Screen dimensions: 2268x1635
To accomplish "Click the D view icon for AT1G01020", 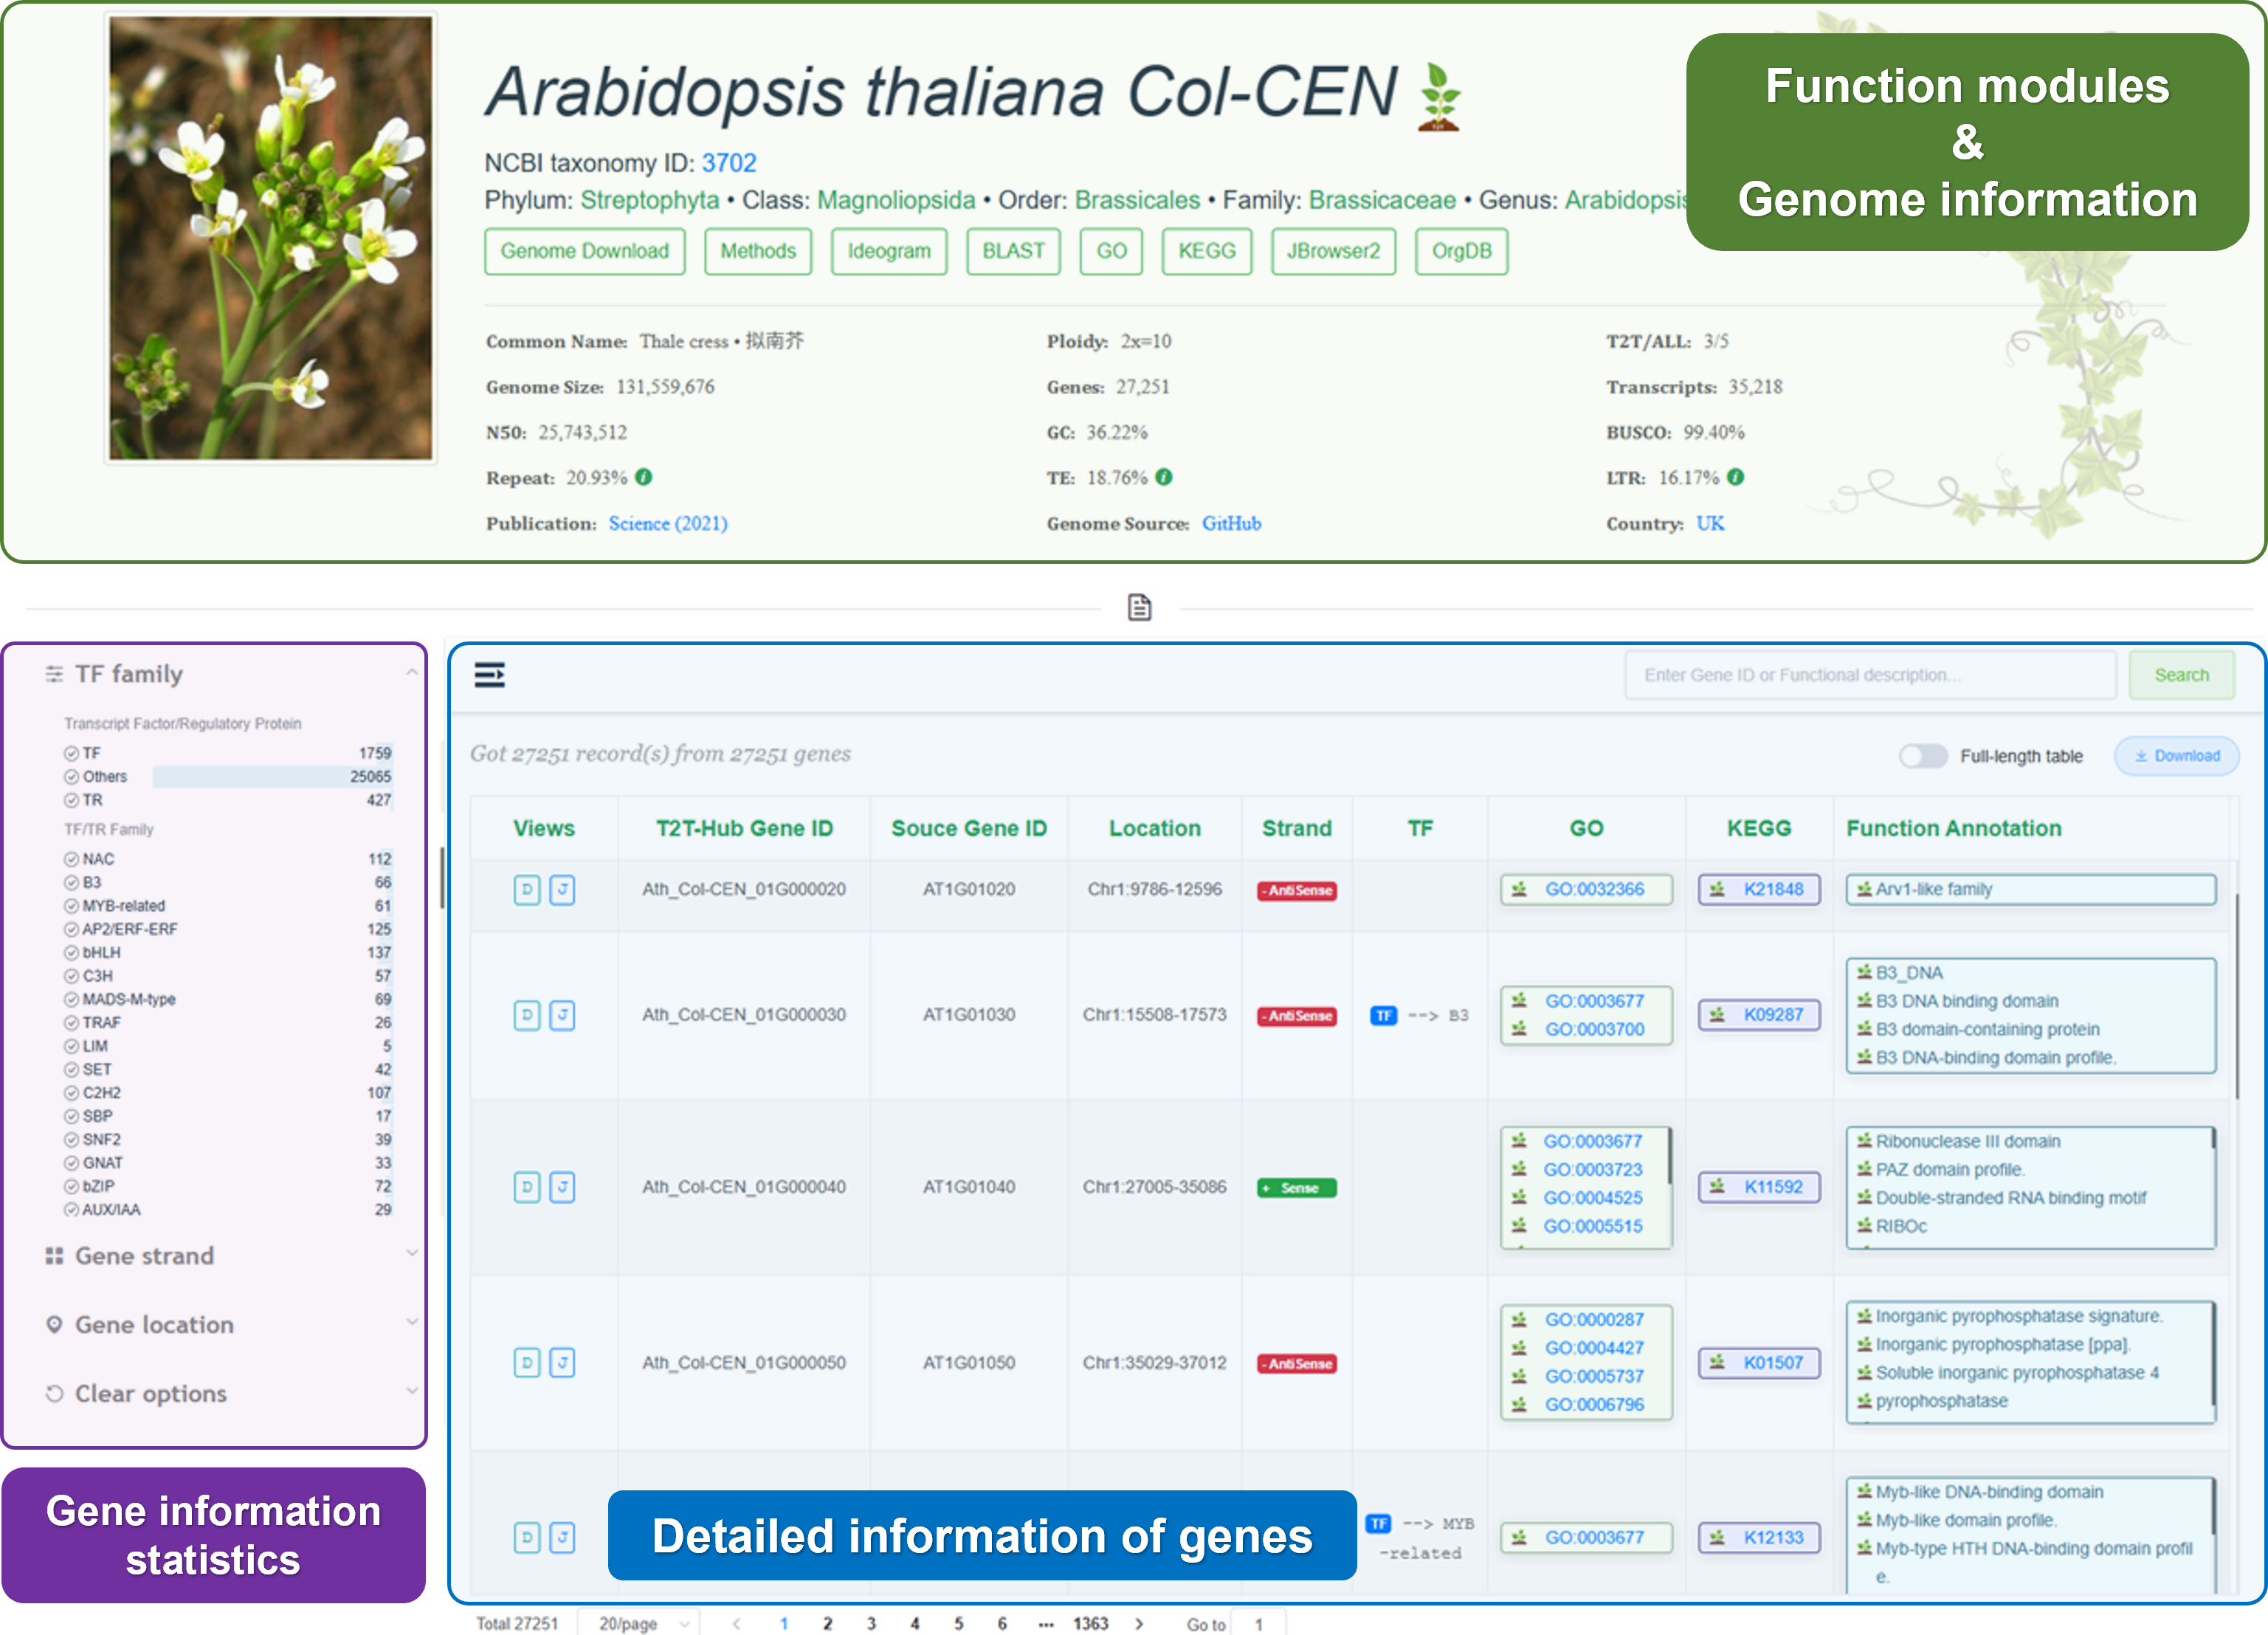I will coord(527,889).
